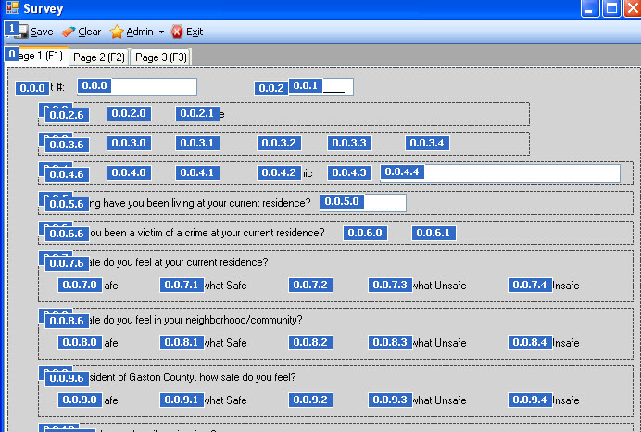Open the Page 3 (F3) tab
Viewport: 641px width, 432px height.
(160, 57)
